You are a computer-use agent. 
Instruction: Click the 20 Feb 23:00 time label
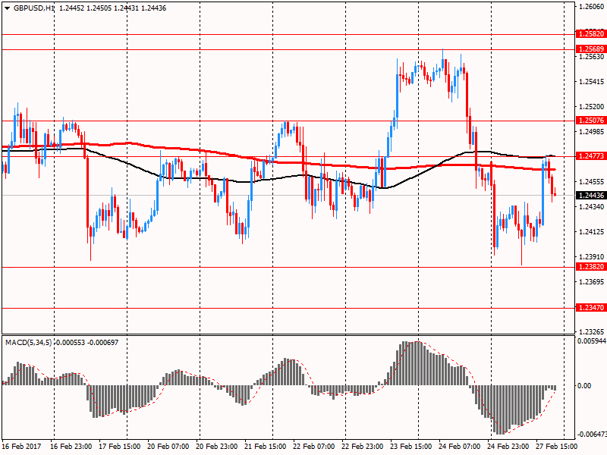217,447
